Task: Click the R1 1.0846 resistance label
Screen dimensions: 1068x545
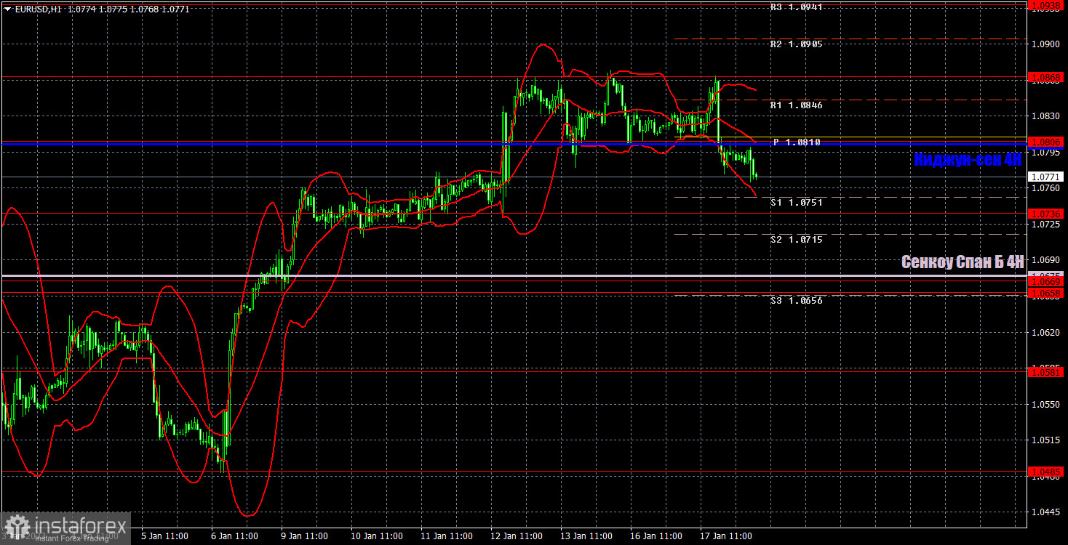Action: click(x=797, y=105)
